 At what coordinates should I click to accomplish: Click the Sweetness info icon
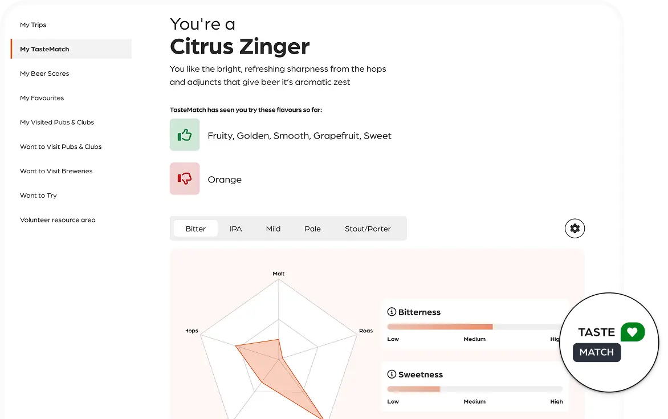[x=392, y=375]
